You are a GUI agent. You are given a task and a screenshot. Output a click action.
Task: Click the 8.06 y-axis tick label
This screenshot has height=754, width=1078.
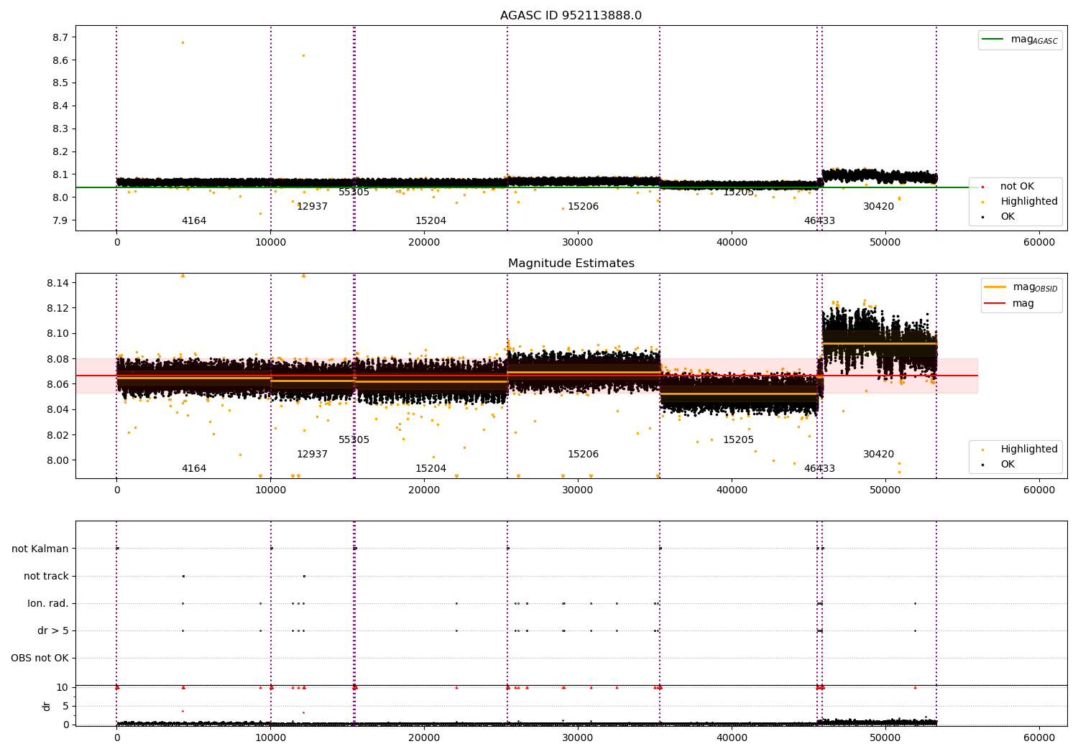(57, 384)
